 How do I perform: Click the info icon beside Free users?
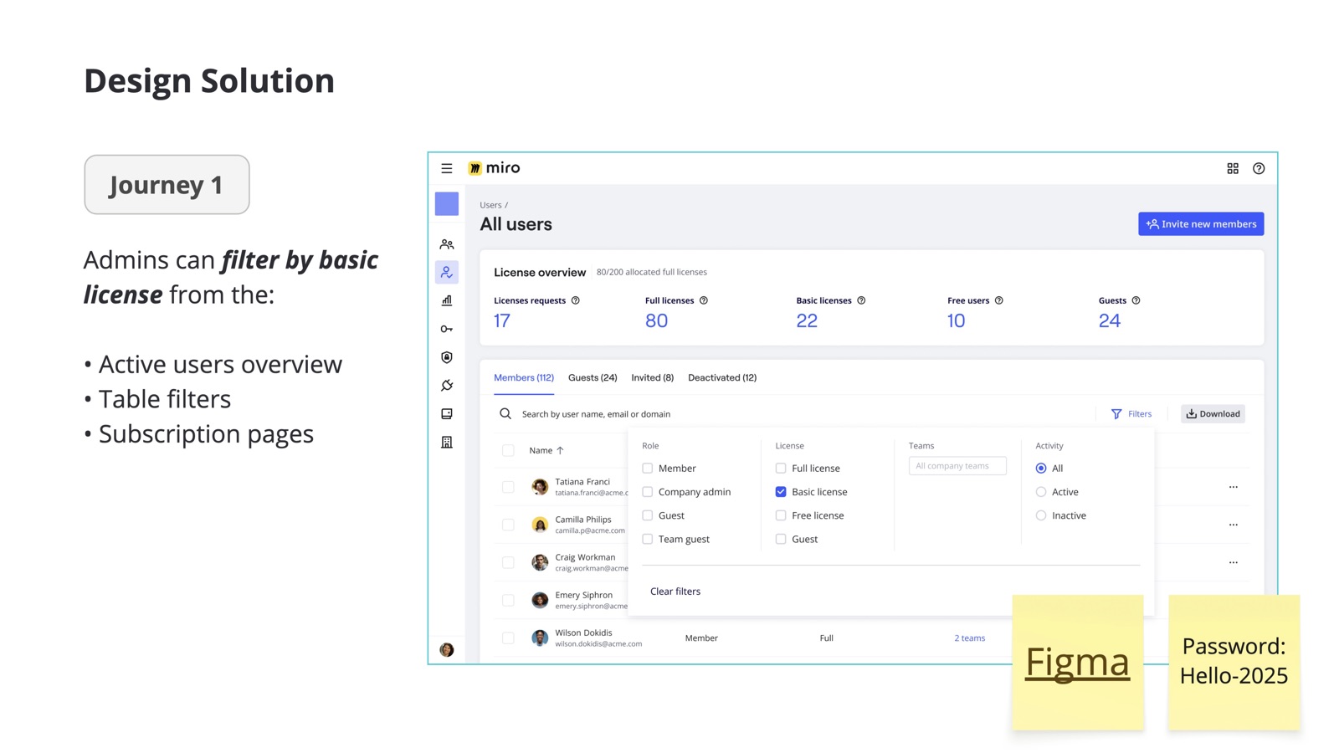[999, 300]
